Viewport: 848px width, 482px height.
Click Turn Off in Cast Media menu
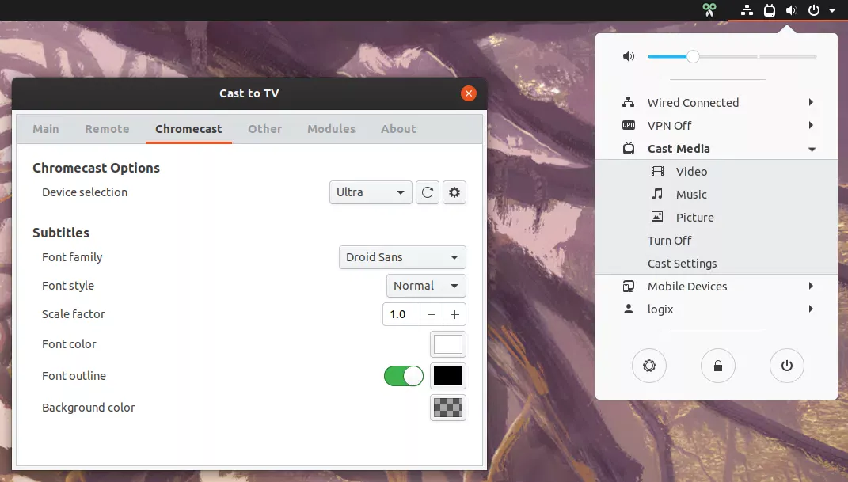[669, 241]
